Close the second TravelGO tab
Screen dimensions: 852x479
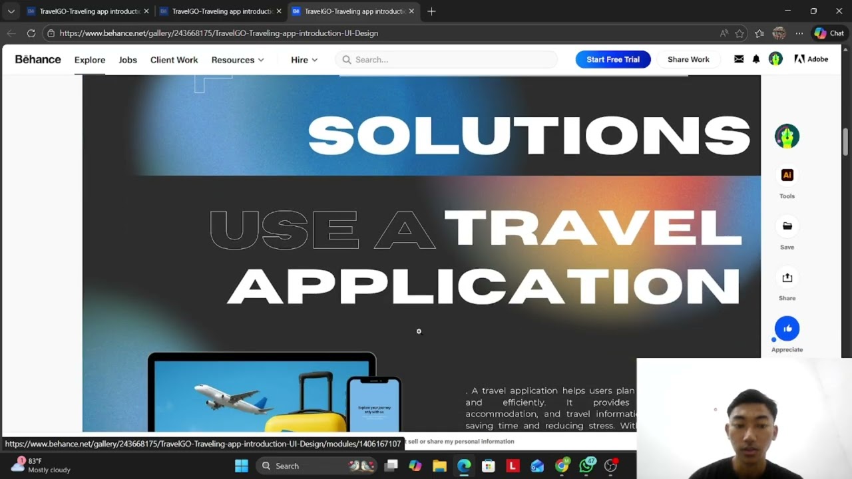coord(279,11)
